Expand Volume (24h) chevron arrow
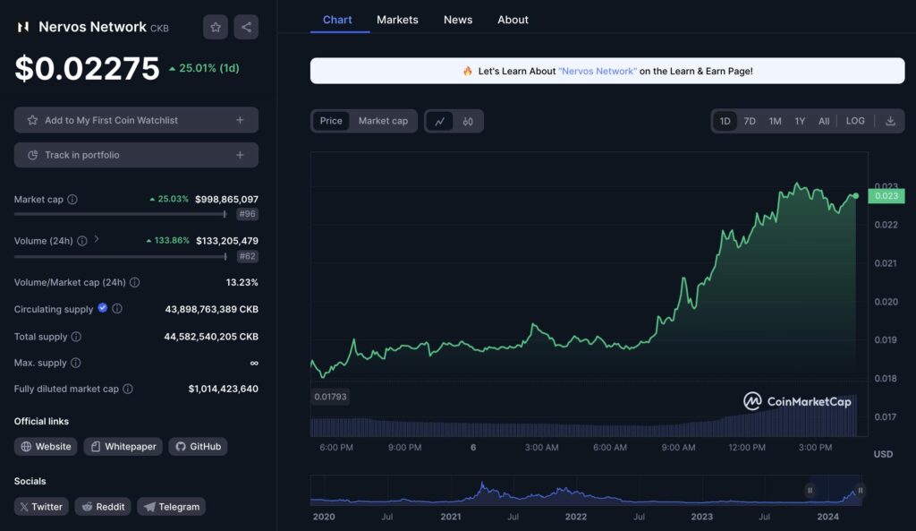This screenshot has height=531, width=916. [97, 239]
